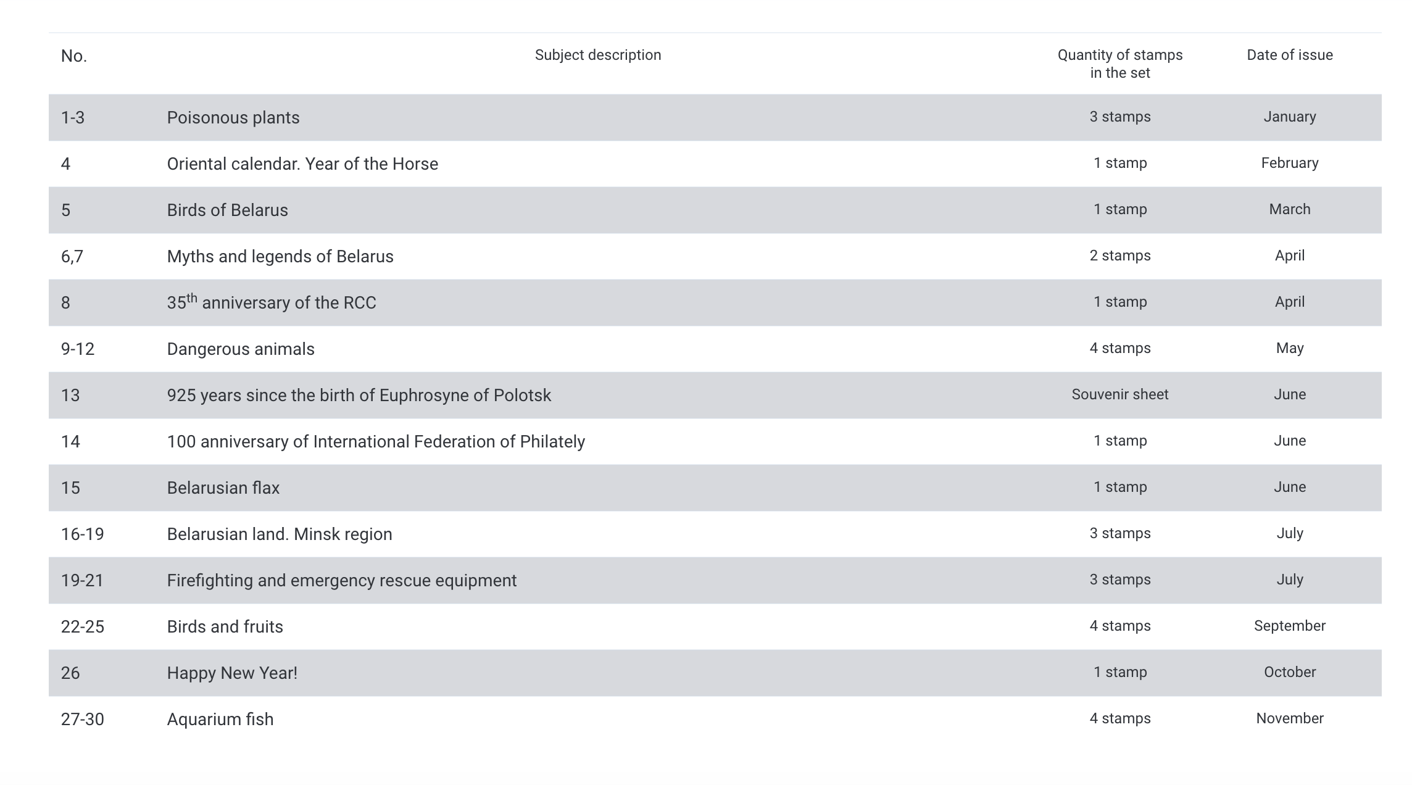
Task: Click the 'Souvenir sheet' quantity cell
Action: (x=1119, y=394)
